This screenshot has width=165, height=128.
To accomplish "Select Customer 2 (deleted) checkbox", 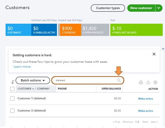I will pos(12,111).
